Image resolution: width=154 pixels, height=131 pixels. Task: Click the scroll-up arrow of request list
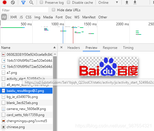pyautogui.click(x=55, y=54)
